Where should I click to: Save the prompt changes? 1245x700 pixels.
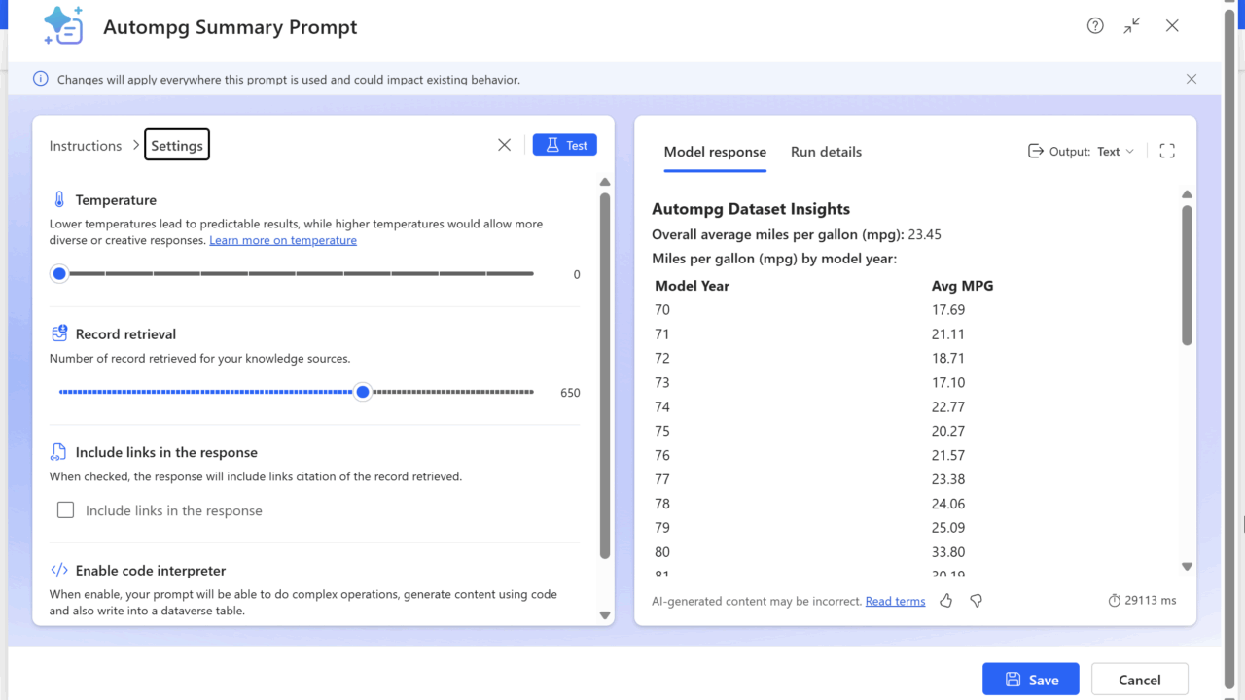click(x=1031, y=680)
